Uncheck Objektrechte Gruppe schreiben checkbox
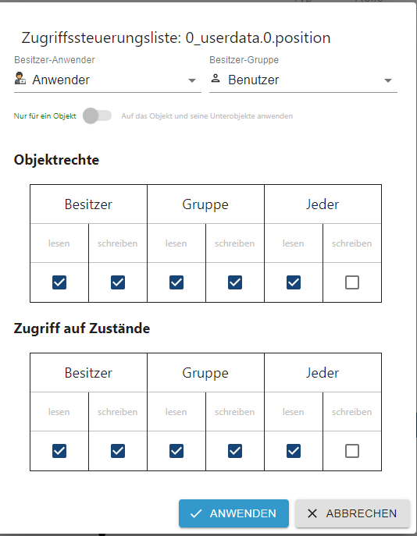Viewport: 417px width, 536px height. 235,282
